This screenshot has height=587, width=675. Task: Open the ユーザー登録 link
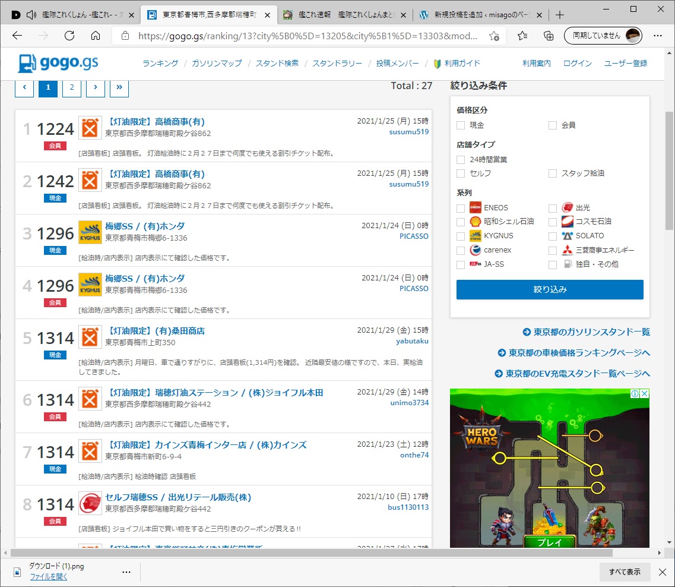click(626, 64)
